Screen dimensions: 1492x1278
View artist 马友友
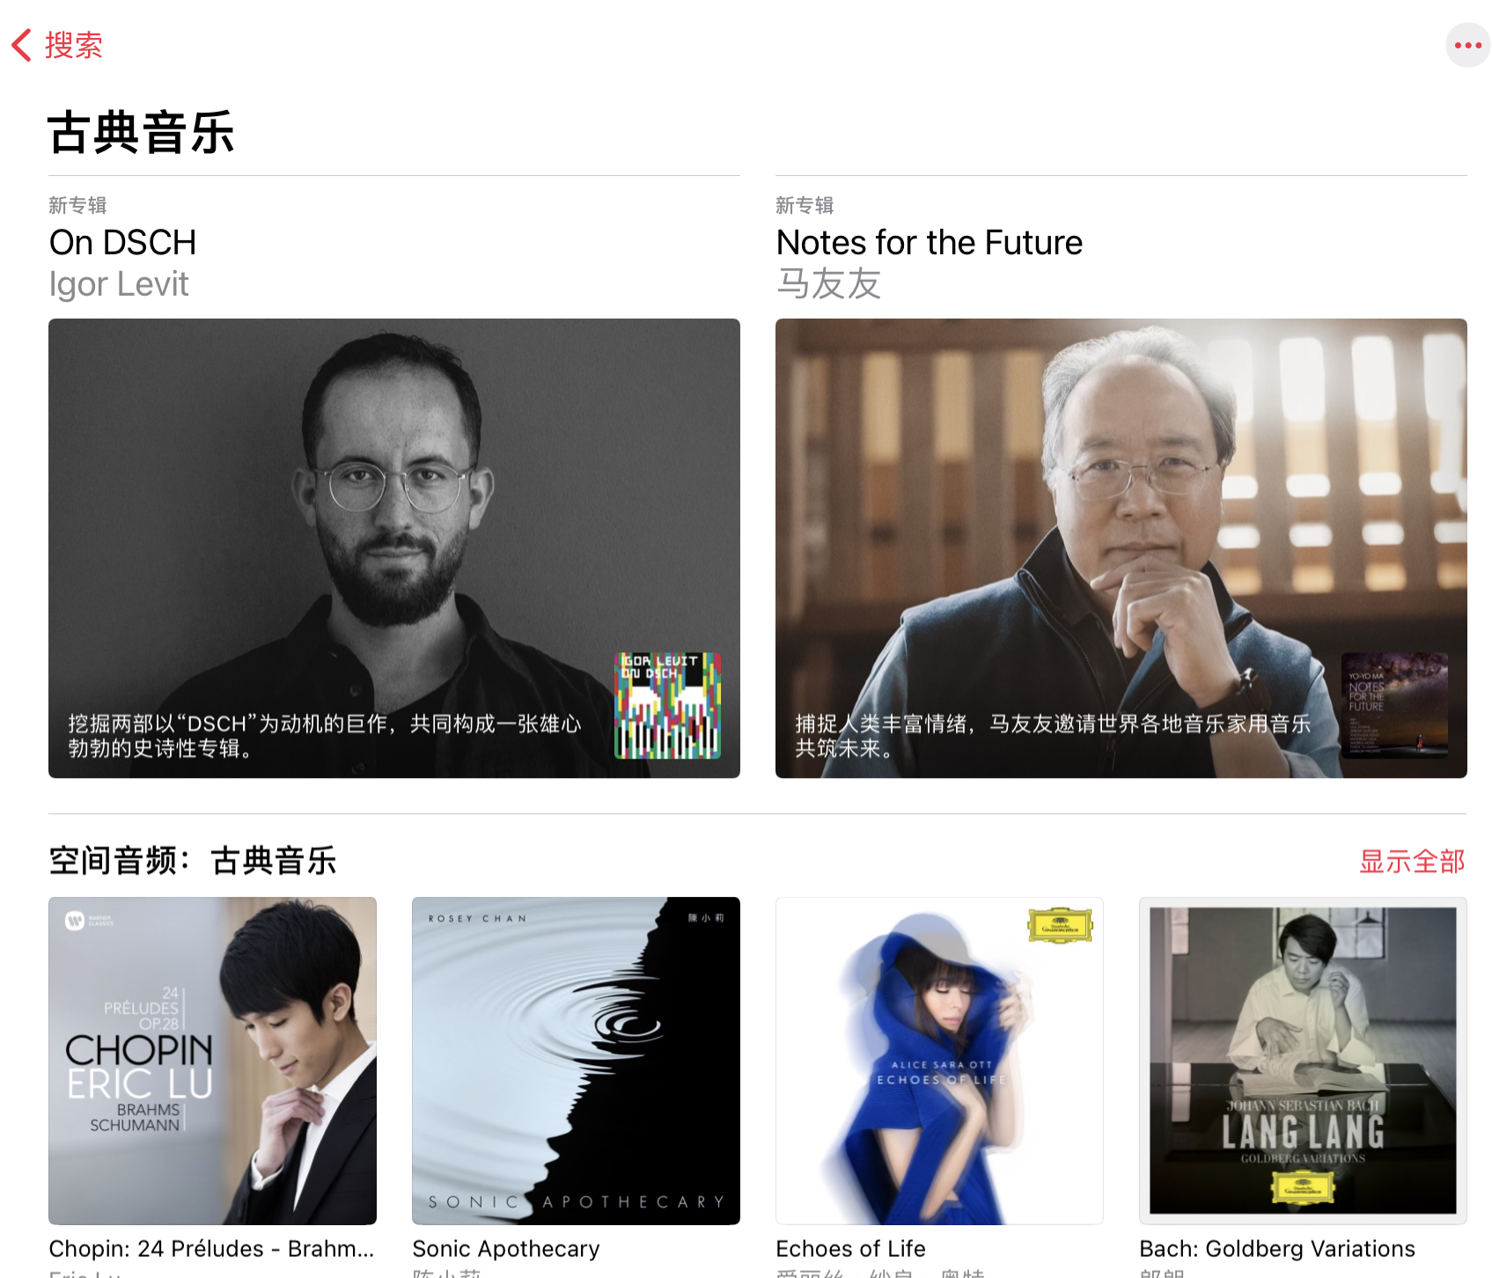[828, 284]
